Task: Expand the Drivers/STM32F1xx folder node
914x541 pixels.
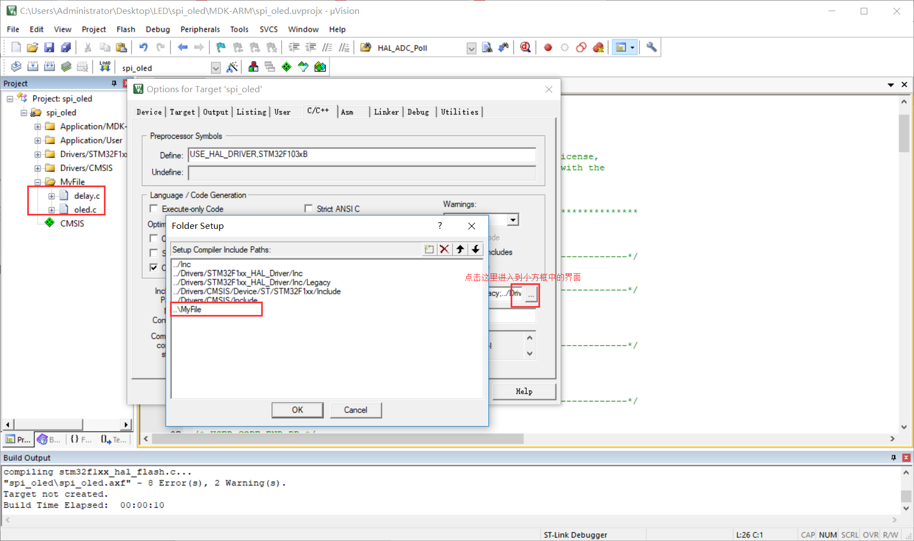Action: tap(38, 154)
